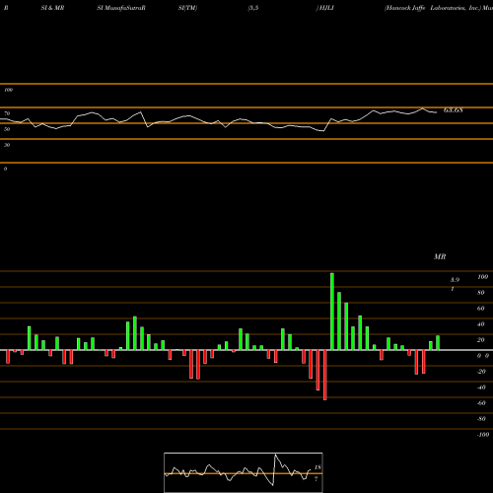Click the 0 label below the RSI panel
This screenshot has width=493, height=493.
tap(5, 169)
